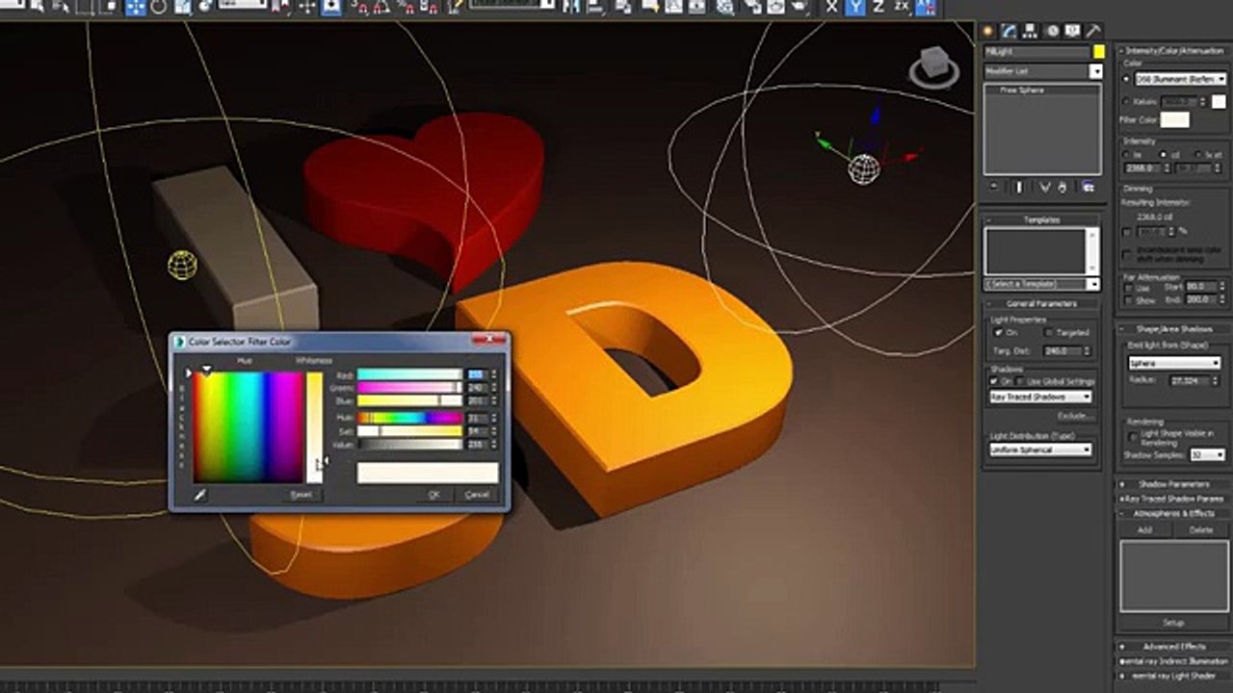Open the Modifier List dropdown

(1095, 72)
